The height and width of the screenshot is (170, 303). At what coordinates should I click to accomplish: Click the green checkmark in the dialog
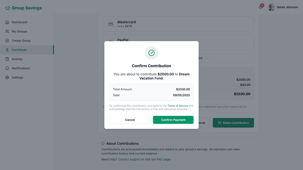[151, 53]
